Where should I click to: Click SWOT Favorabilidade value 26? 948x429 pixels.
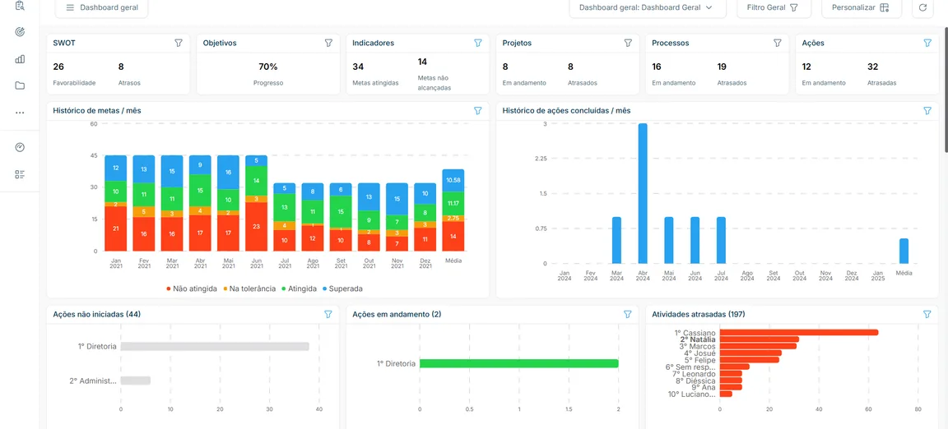(58, 67)
